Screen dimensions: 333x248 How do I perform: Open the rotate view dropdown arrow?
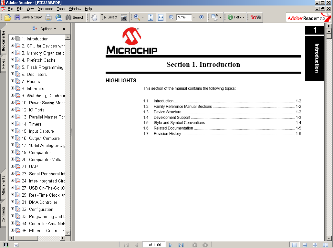(221, 17)
